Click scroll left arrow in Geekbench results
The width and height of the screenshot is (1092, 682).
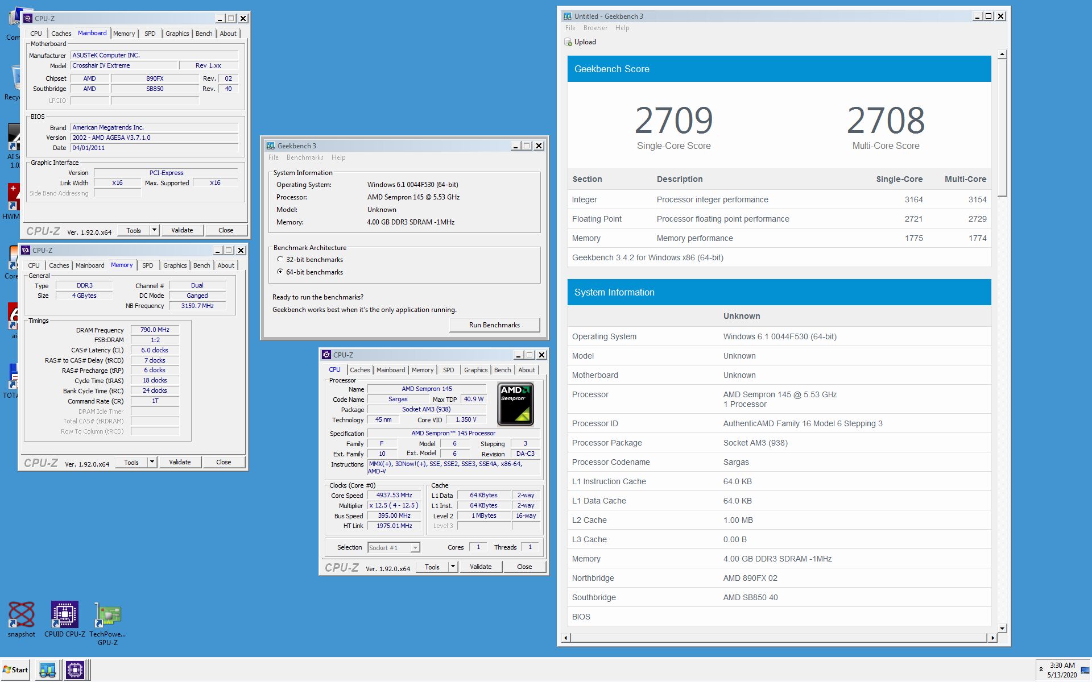(565, 638)
